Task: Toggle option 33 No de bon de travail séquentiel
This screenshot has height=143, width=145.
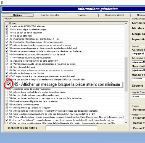Action: click(7, 33)
